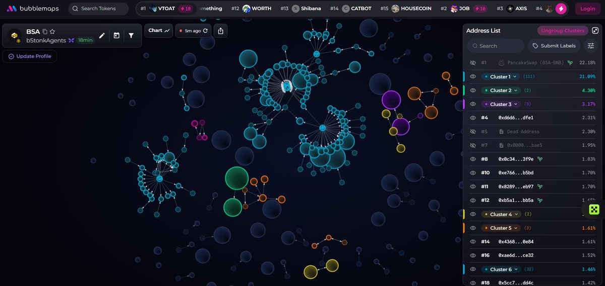Show hidden address #7 0x0000...bae5

click(473, 145)
